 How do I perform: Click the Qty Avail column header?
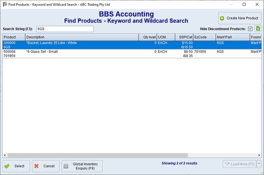[x=148, y=37]
